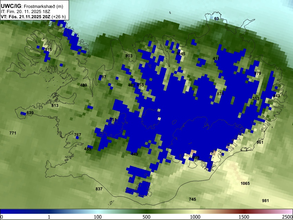Click the map value 467

(132, 85)
